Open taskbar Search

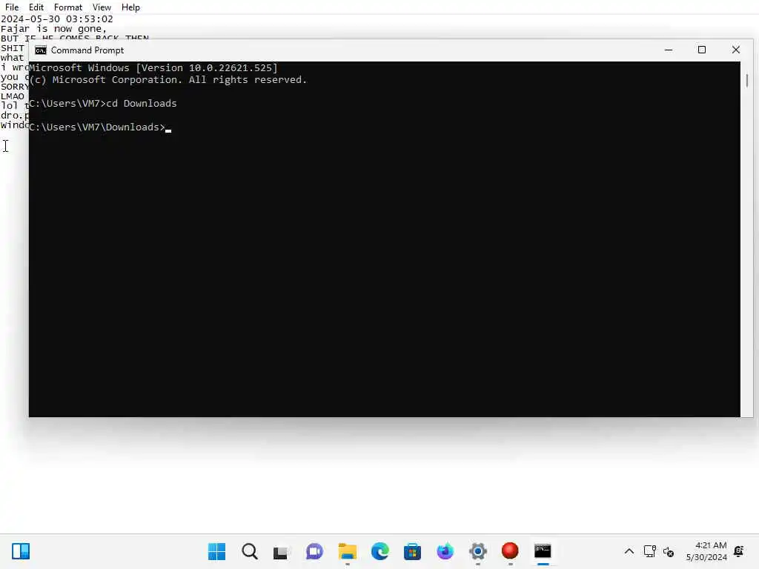(250, 551)
